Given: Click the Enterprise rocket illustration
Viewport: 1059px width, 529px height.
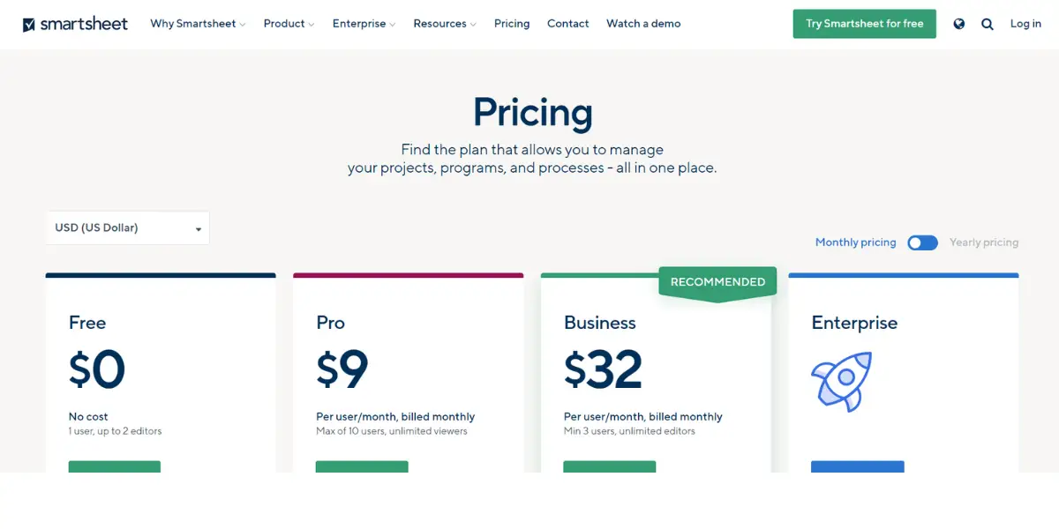Looking at the screenshot, I should pos(842,381).
